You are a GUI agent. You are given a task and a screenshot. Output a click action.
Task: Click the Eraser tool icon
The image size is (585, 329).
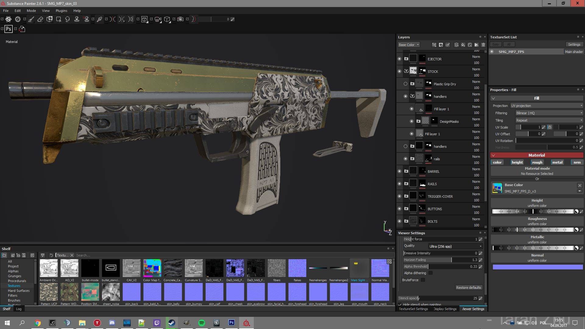[40, 19]
